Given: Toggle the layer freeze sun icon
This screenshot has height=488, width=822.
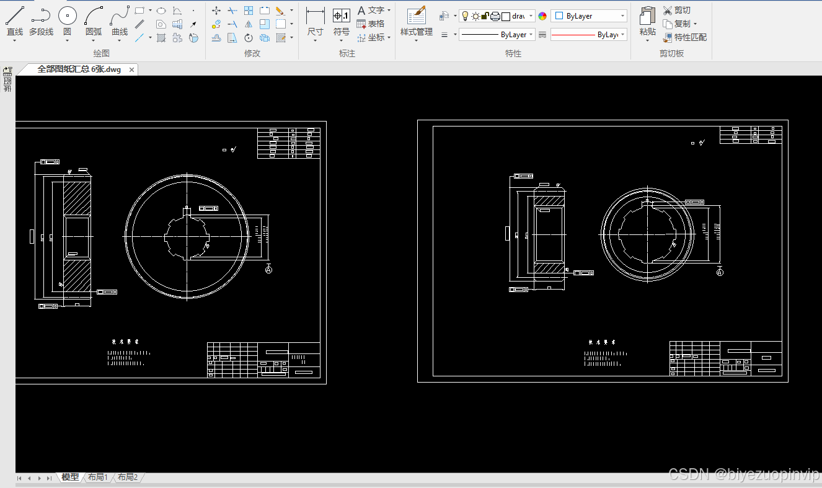Looking at the screenshot, I should [x=475, y=16].
